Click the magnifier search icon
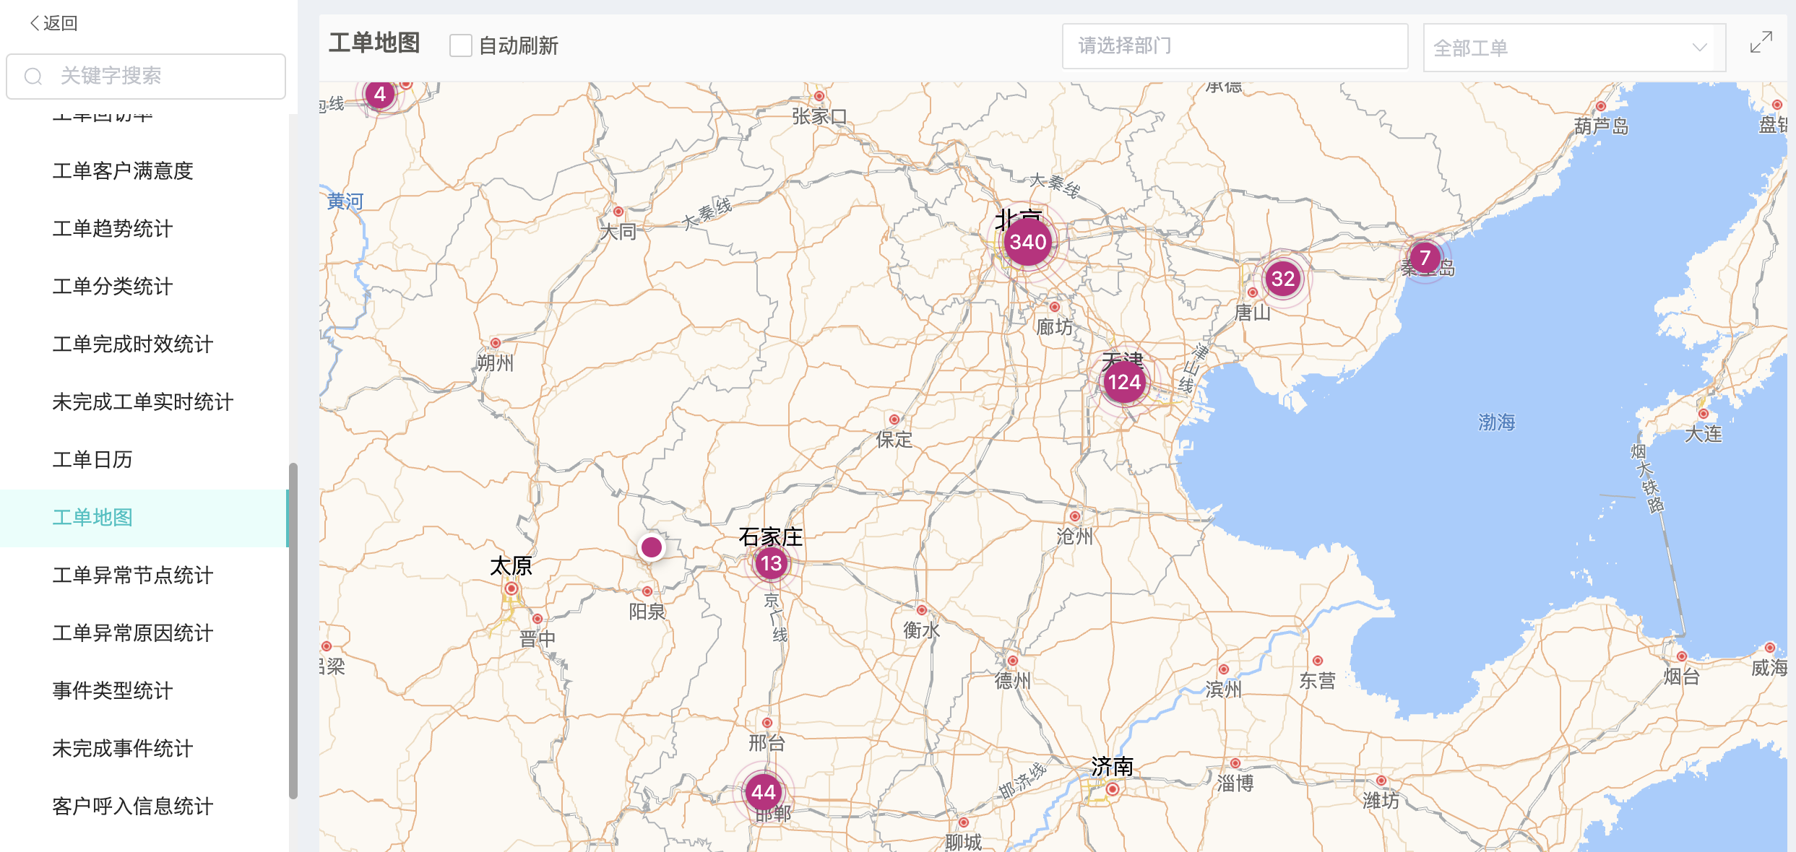 click(x=33, y=76)
